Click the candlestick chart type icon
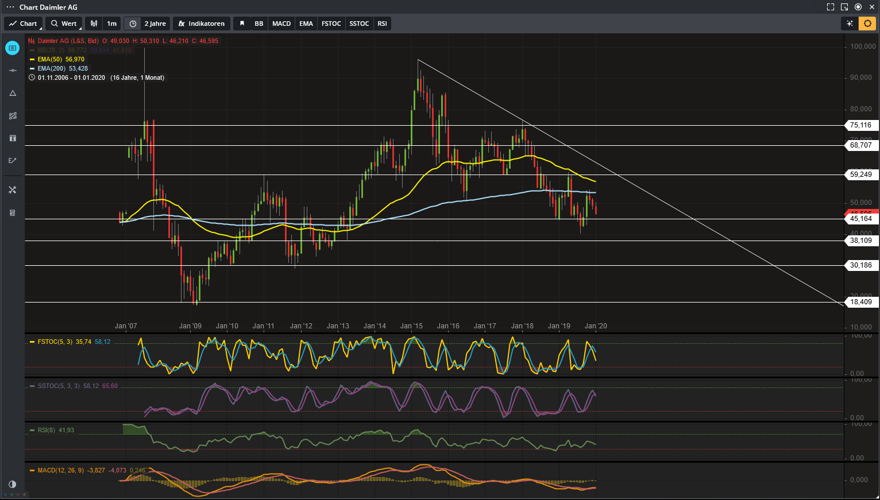The height and width of the screenshot is (500, 880). [94, 24]
